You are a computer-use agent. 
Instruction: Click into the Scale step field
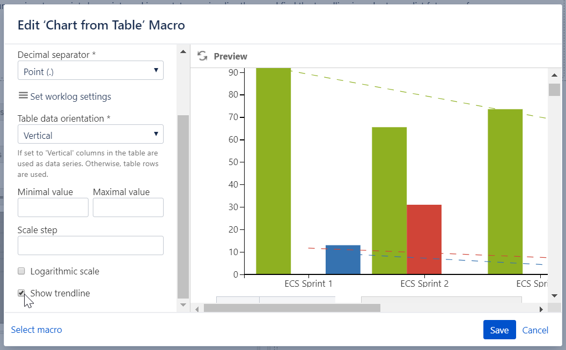tap(90, 245)
